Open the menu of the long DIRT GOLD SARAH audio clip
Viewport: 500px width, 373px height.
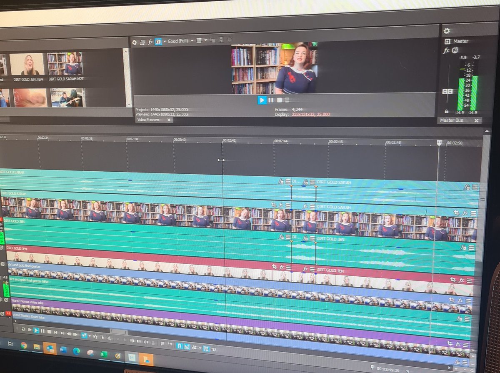click(288, 181)
